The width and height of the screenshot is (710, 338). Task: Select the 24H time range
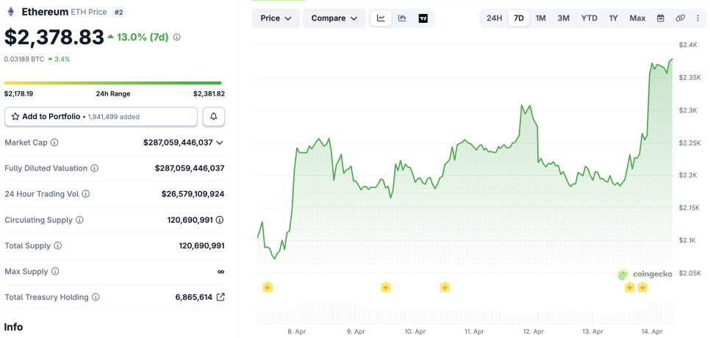tap(495, 18)
